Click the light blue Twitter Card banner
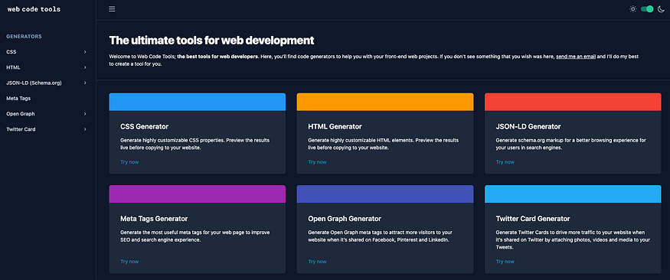Screen dimensions: 670x280 (x=573, y=194)
